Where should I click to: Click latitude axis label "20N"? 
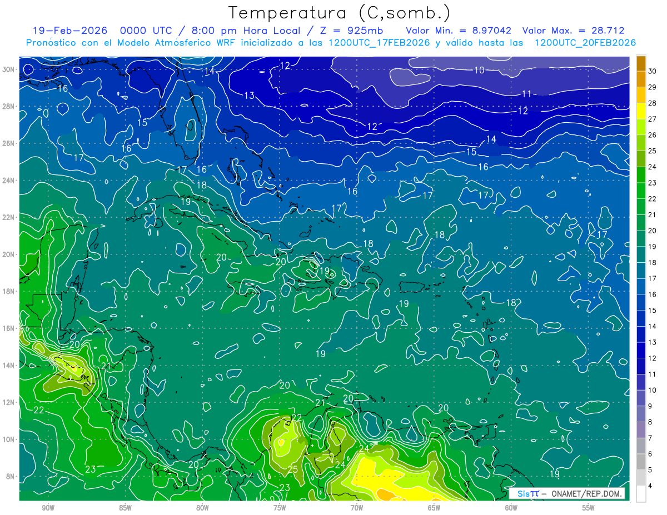pos(8,254)
